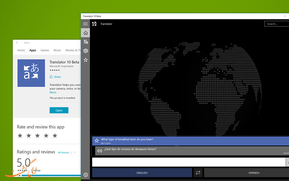Click the 'Rate and review this app' heading

[x=40, y=127]
